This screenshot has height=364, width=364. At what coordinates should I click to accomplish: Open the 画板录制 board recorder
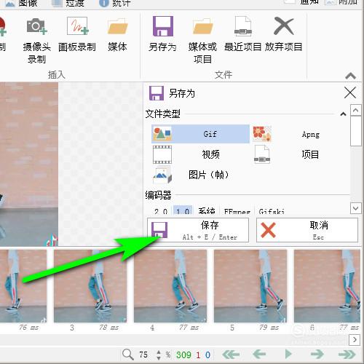77,34
